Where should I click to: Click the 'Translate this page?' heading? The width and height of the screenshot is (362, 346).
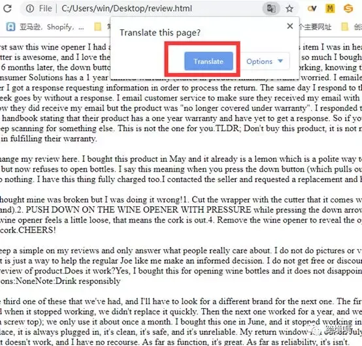pyautogui.click(x=160, y=33)
